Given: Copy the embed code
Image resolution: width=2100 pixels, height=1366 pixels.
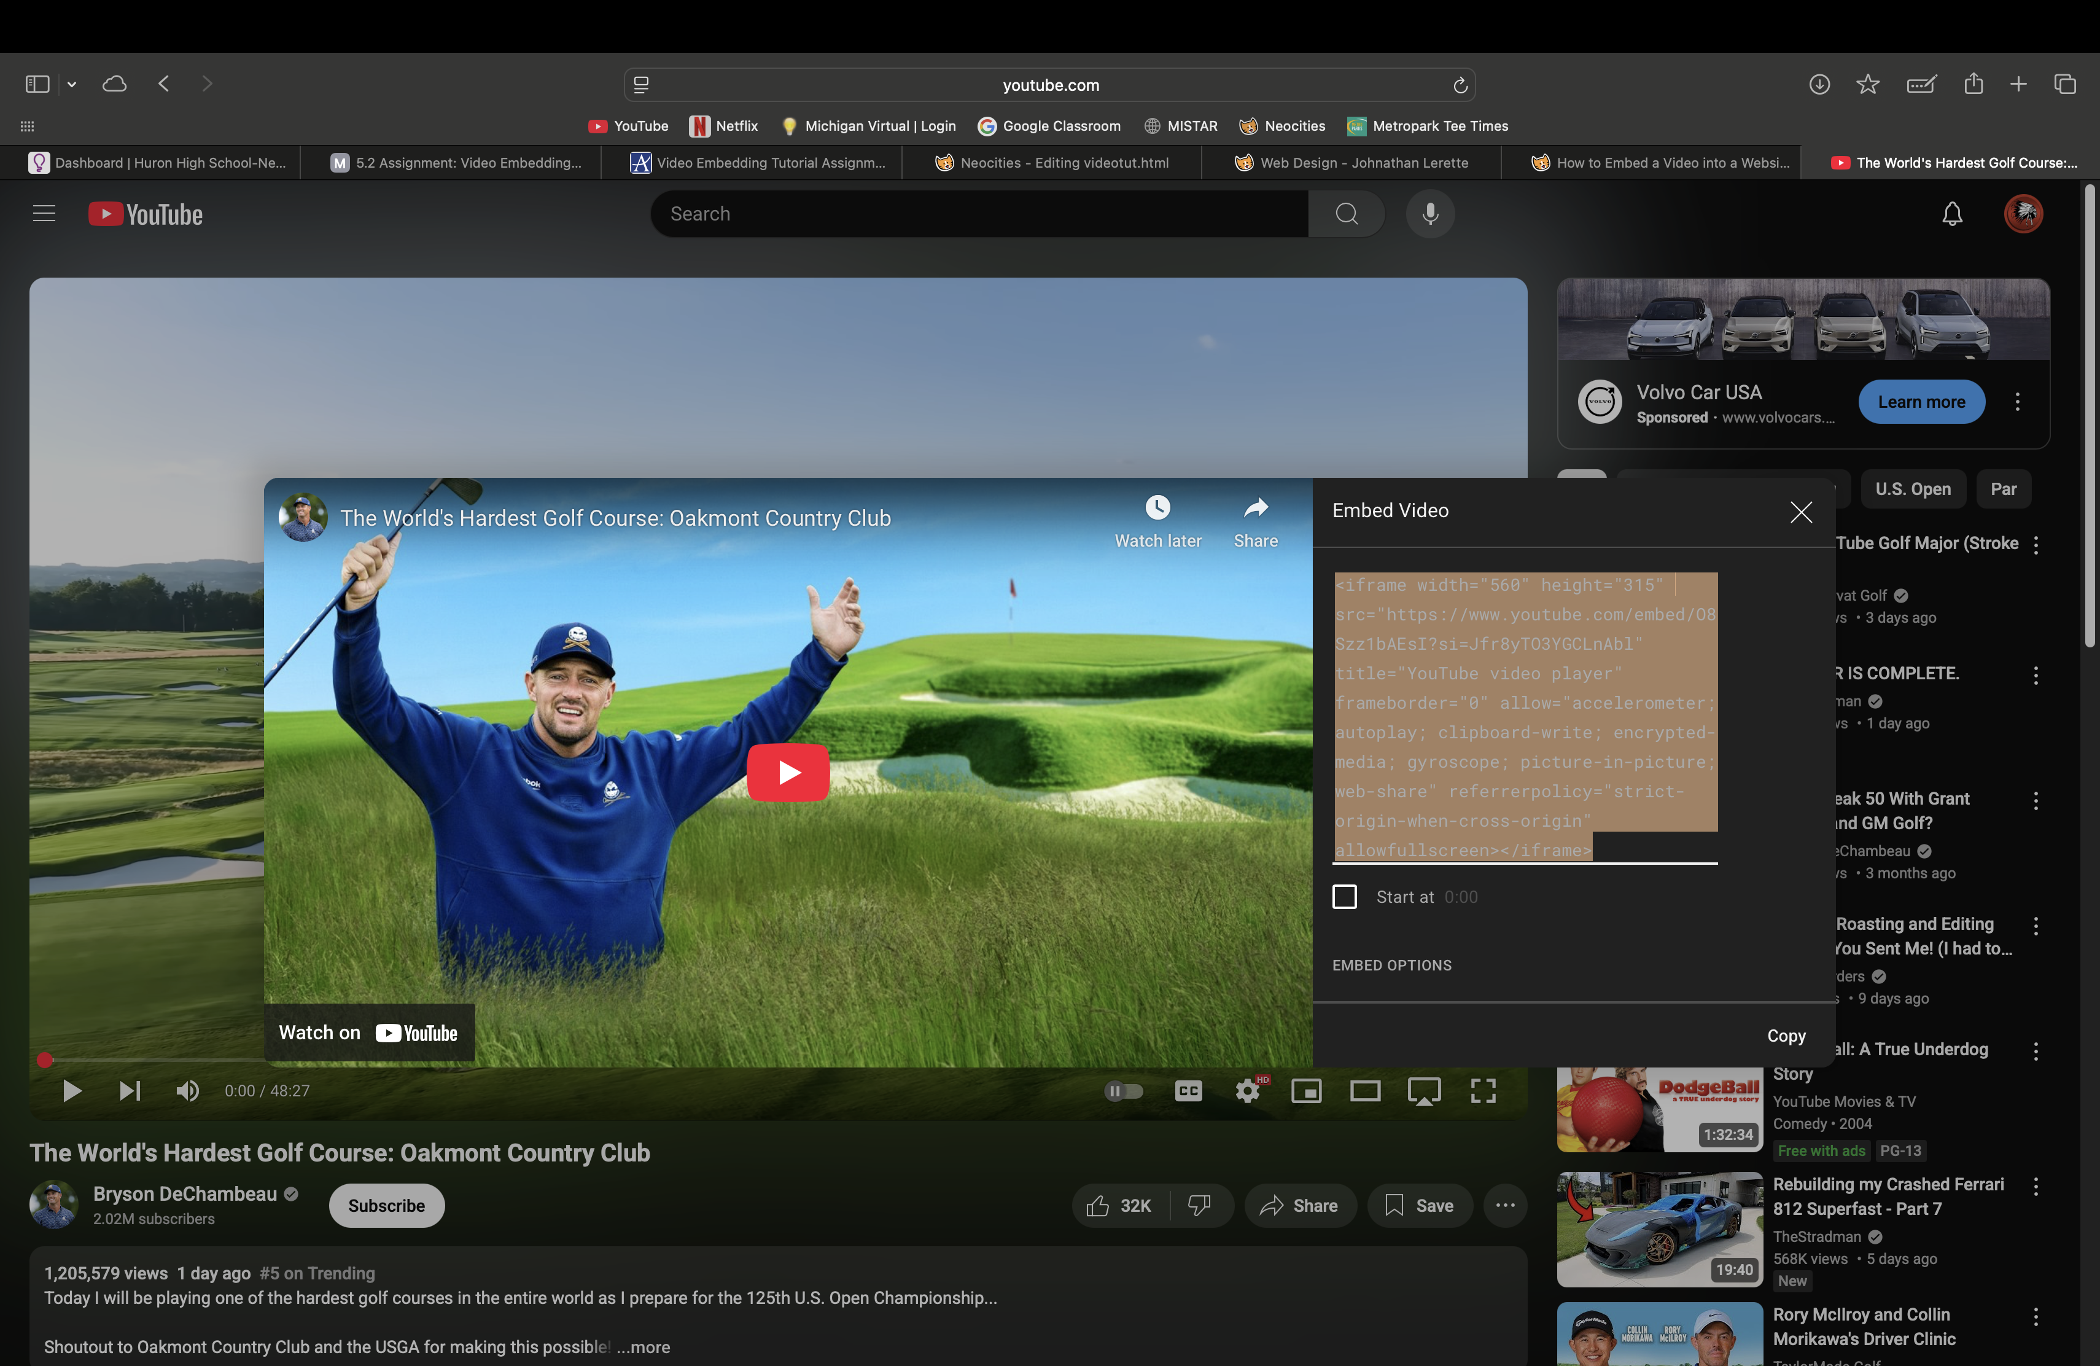Looking at the screenshot, I should point(1786,1035).
